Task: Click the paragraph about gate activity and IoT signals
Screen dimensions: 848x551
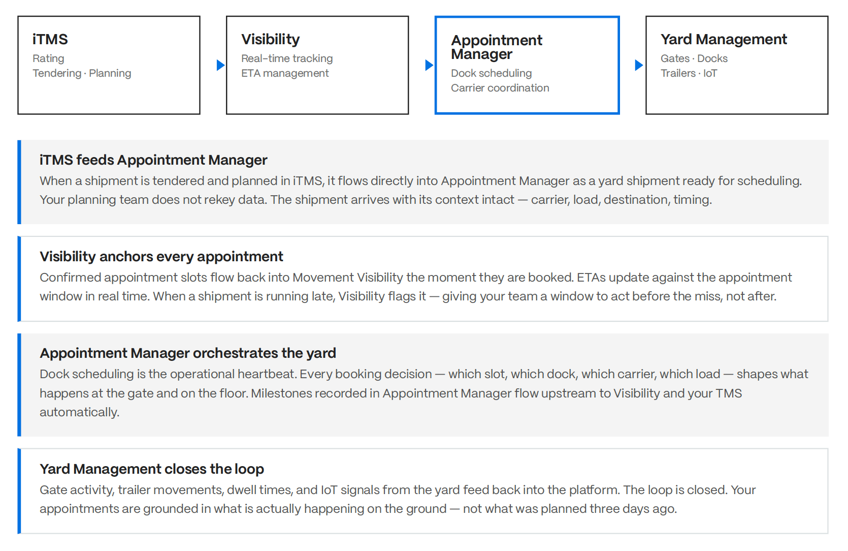Action: 398,499
